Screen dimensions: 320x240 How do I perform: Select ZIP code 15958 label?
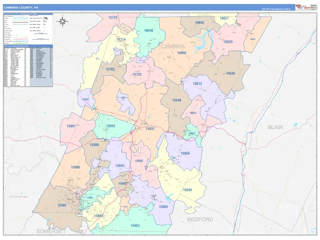tap(139, 161)
